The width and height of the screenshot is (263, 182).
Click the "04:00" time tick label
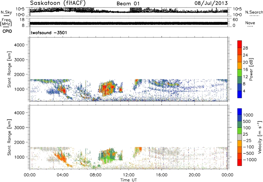[62, 175]
